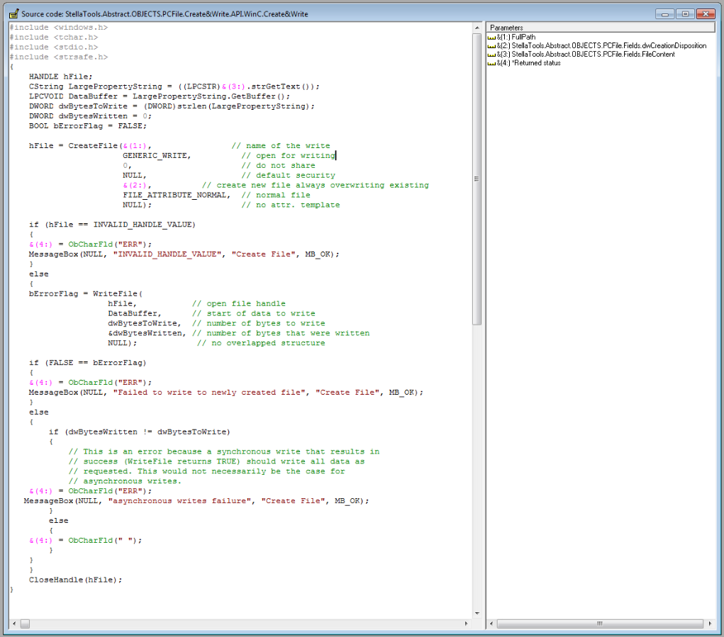The height and width of the screenshot is (637, 724).
Task: Click 'DWORD dwBytesWritten = 0;' line
Action: click(x=90, y=116)
